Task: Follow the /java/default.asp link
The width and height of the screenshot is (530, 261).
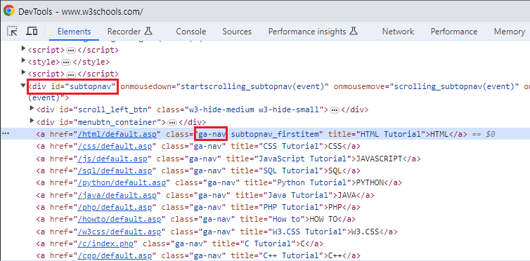Action: pyautogui.click(x=117, y=195)
